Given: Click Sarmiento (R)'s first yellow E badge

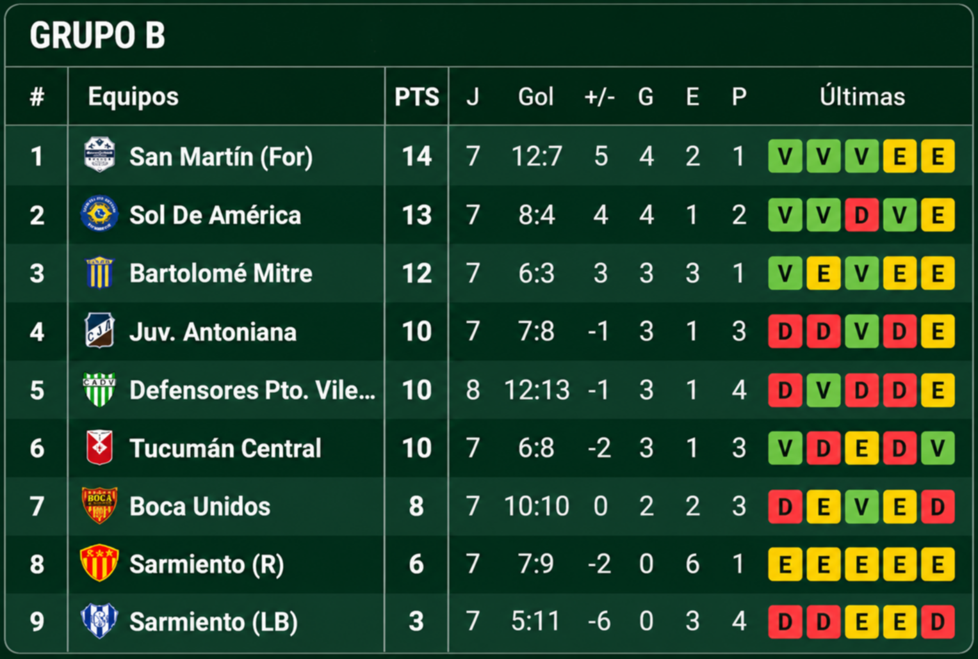Looking at the screenshot, I should [x=785, y=564].
